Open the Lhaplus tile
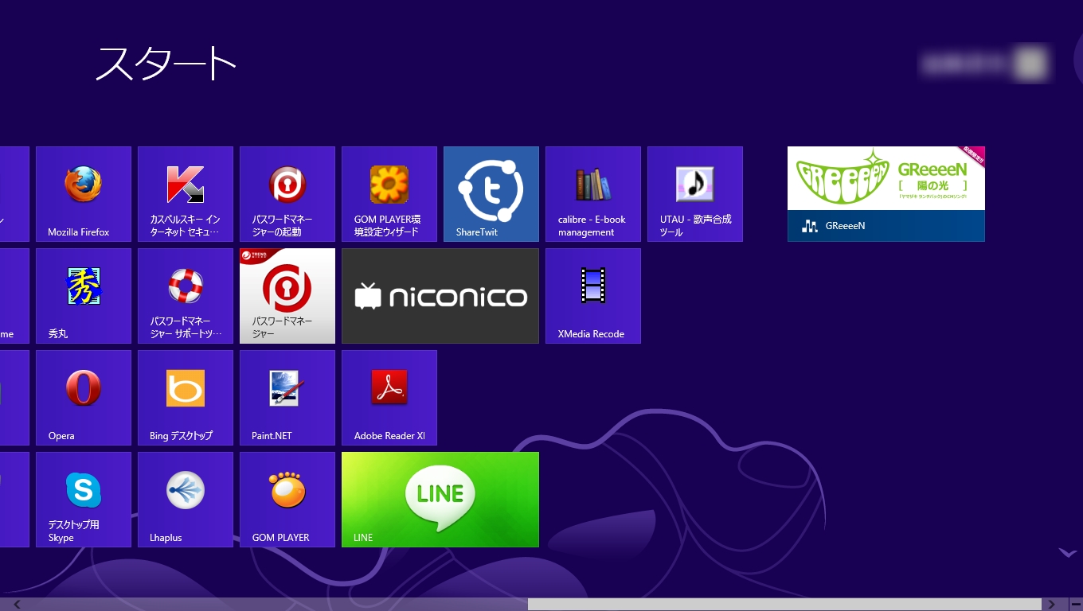Viewport: 1083px width, 611px height. tap(186, 500)
